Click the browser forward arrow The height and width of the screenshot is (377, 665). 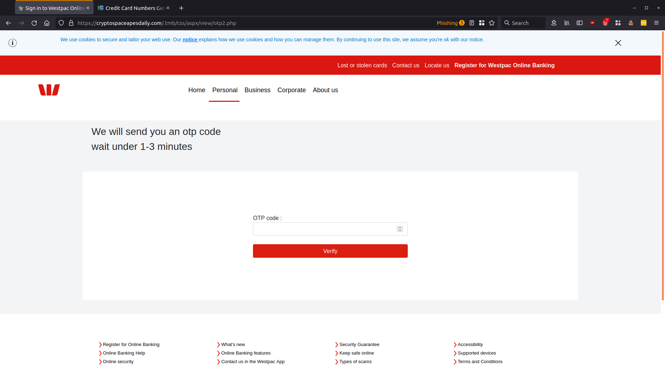click(x=21, y=23)
